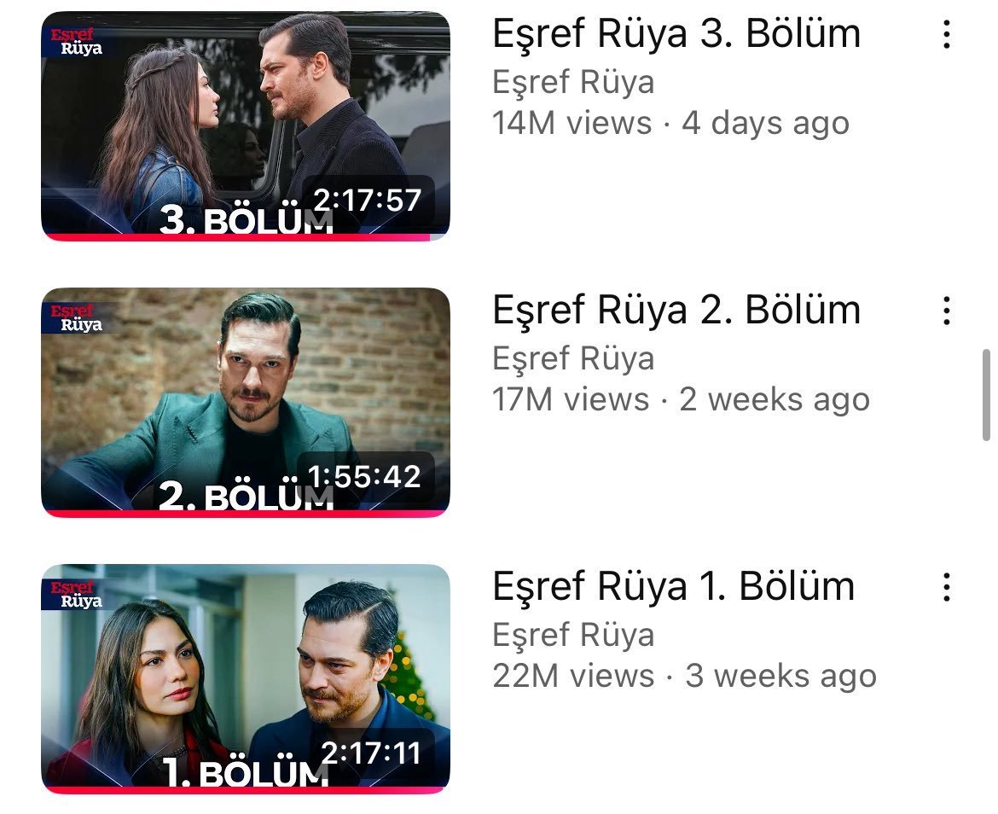Click the 2:17:57 duration badge
998x814 pixels.
point(368,200)
